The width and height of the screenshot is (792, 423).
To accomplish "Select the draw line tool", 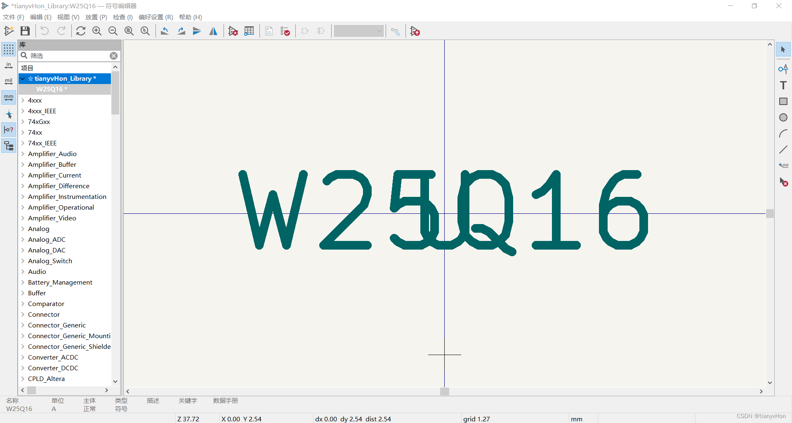I will point(783,150).
